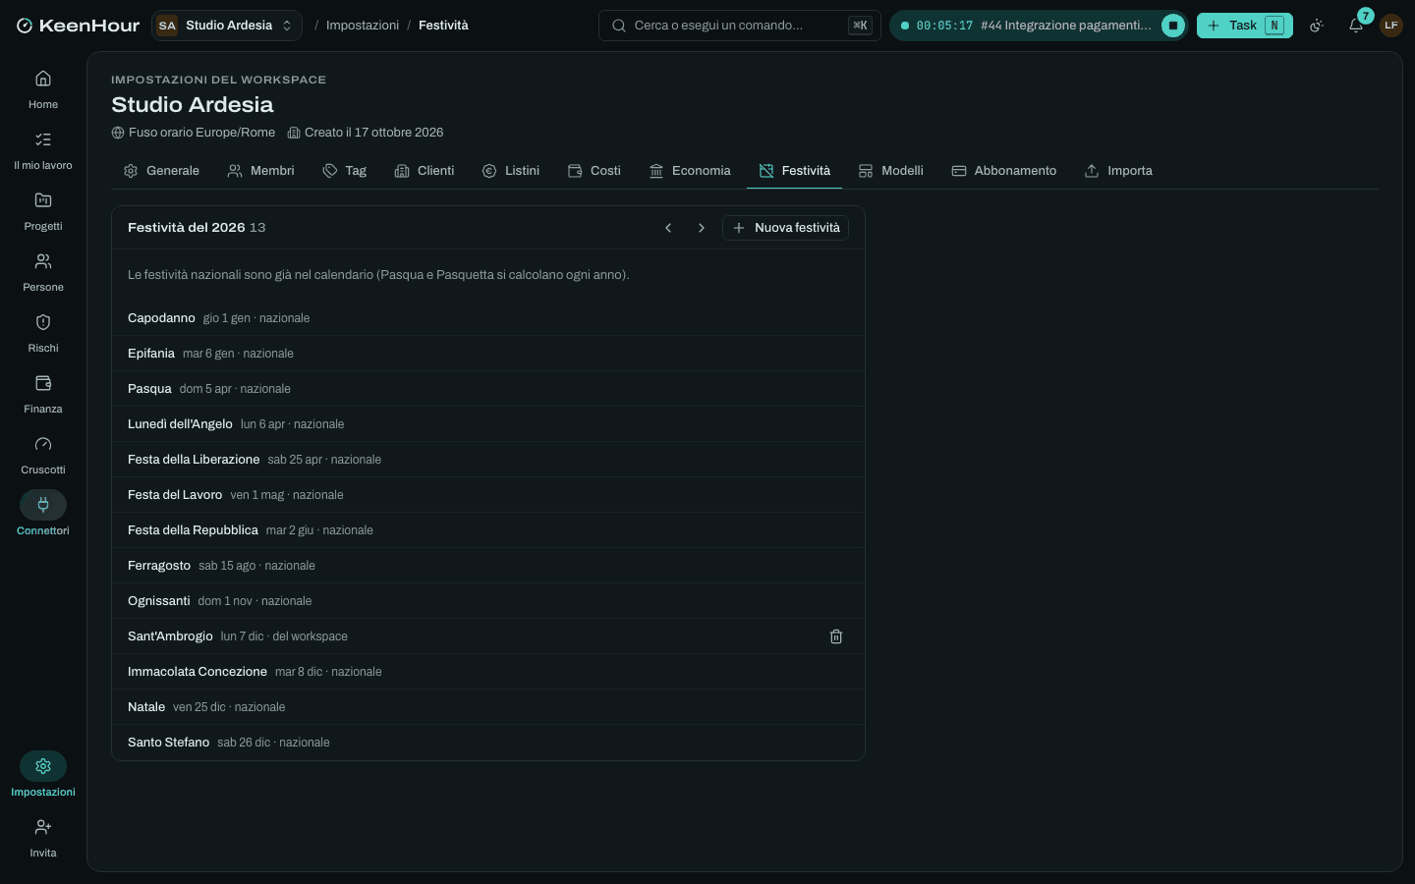Screen dimensions: 1415x884
Task: Open the Economia tab
Action: [690, 171]
